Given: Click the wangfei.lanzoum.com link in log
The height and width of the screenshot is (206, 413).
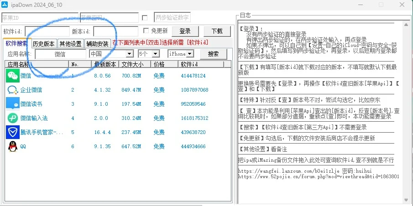Looking at the screenshot, I should 288,171.
